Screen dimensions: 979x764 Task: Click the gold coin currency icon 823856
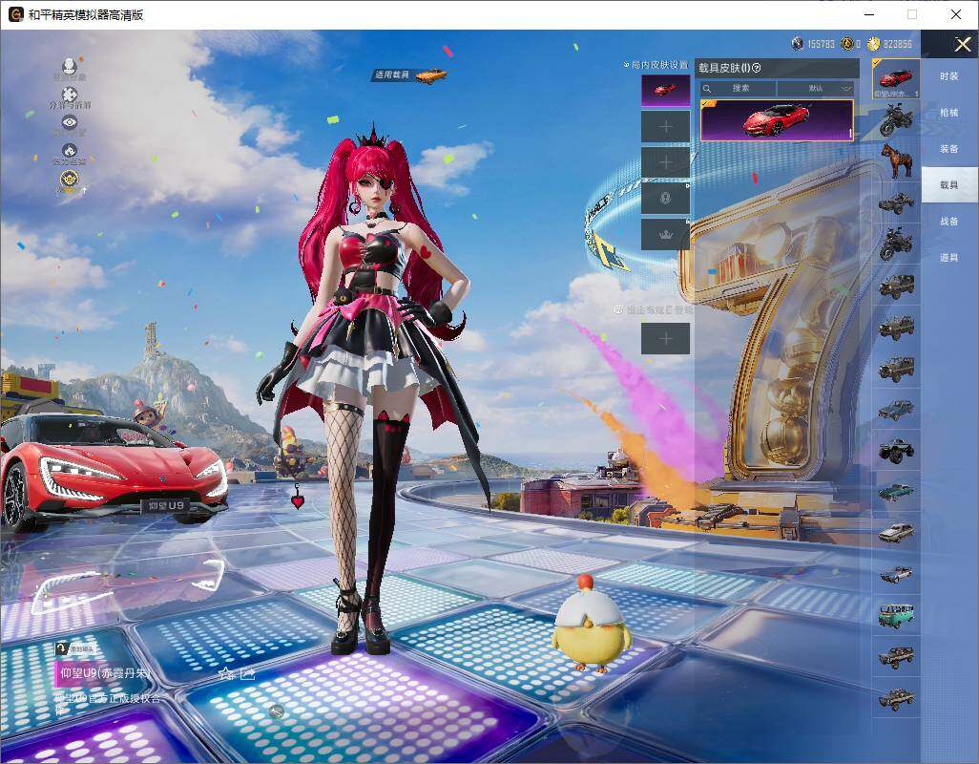click(873, 44)
